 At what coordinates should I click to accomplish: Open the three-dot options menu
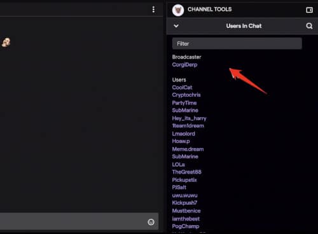pos(153,10)
